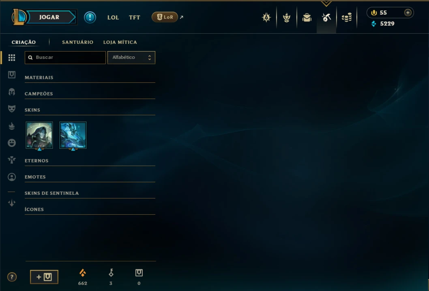Viewport: 429px width, 291px height.
Task: Collapse the Skins section
Action: pos(90,110)
